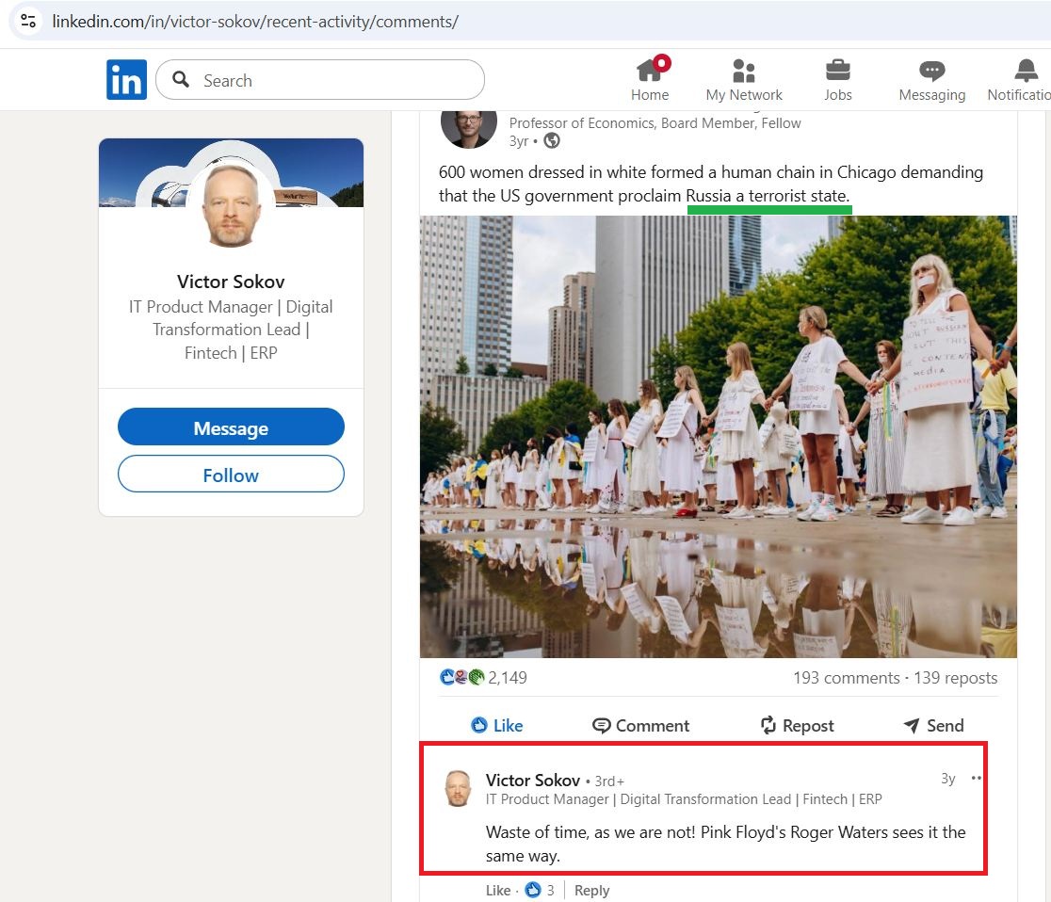This screenshot has height=902, width=1051.
Task: Expand the reactions by clicking the emoji cluster
Action: pyautogui.click(x=460, y=677)
